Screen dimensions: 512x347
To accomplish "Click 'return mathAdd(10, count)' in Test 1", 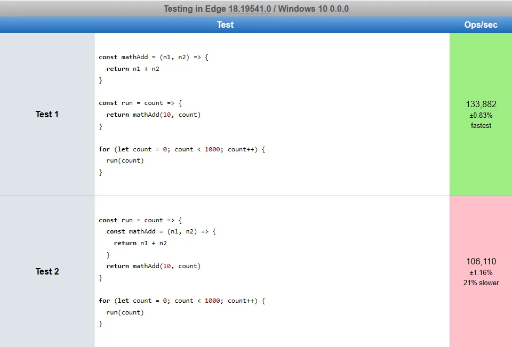I will 154,115.
